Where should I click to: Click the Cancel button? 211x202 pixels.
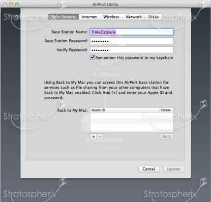click(149, 169)
